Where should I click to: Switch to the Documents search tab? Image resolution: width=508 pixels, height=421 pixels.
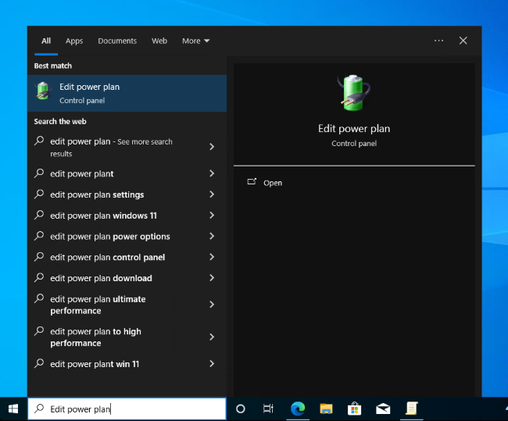[x=117, y=41]
